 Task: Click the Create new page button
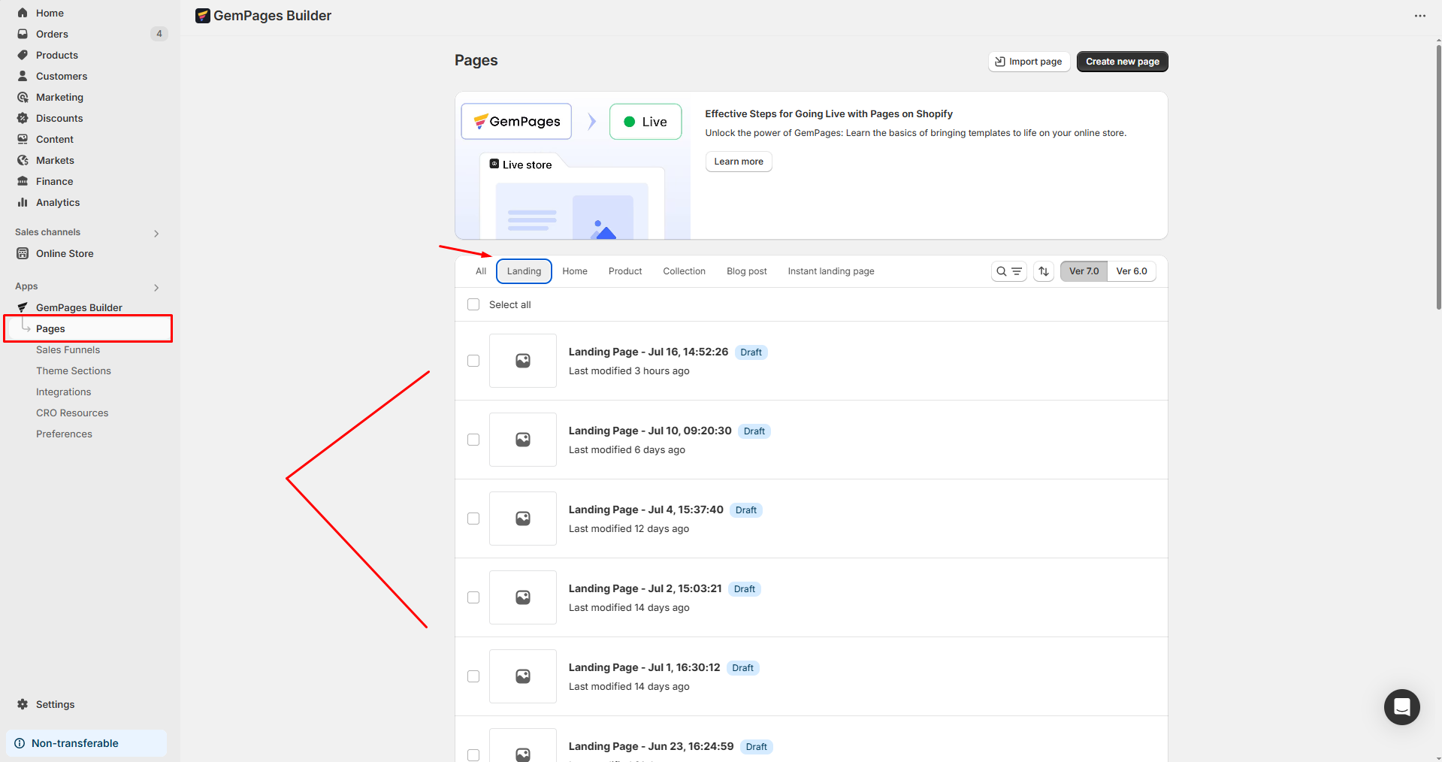point(1122,61)
